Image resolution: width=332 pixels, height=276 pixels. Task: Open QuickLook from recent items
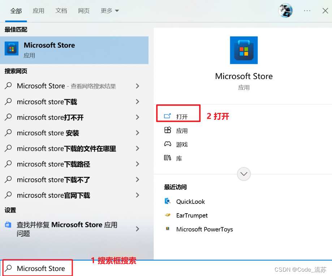pos(190,202)
